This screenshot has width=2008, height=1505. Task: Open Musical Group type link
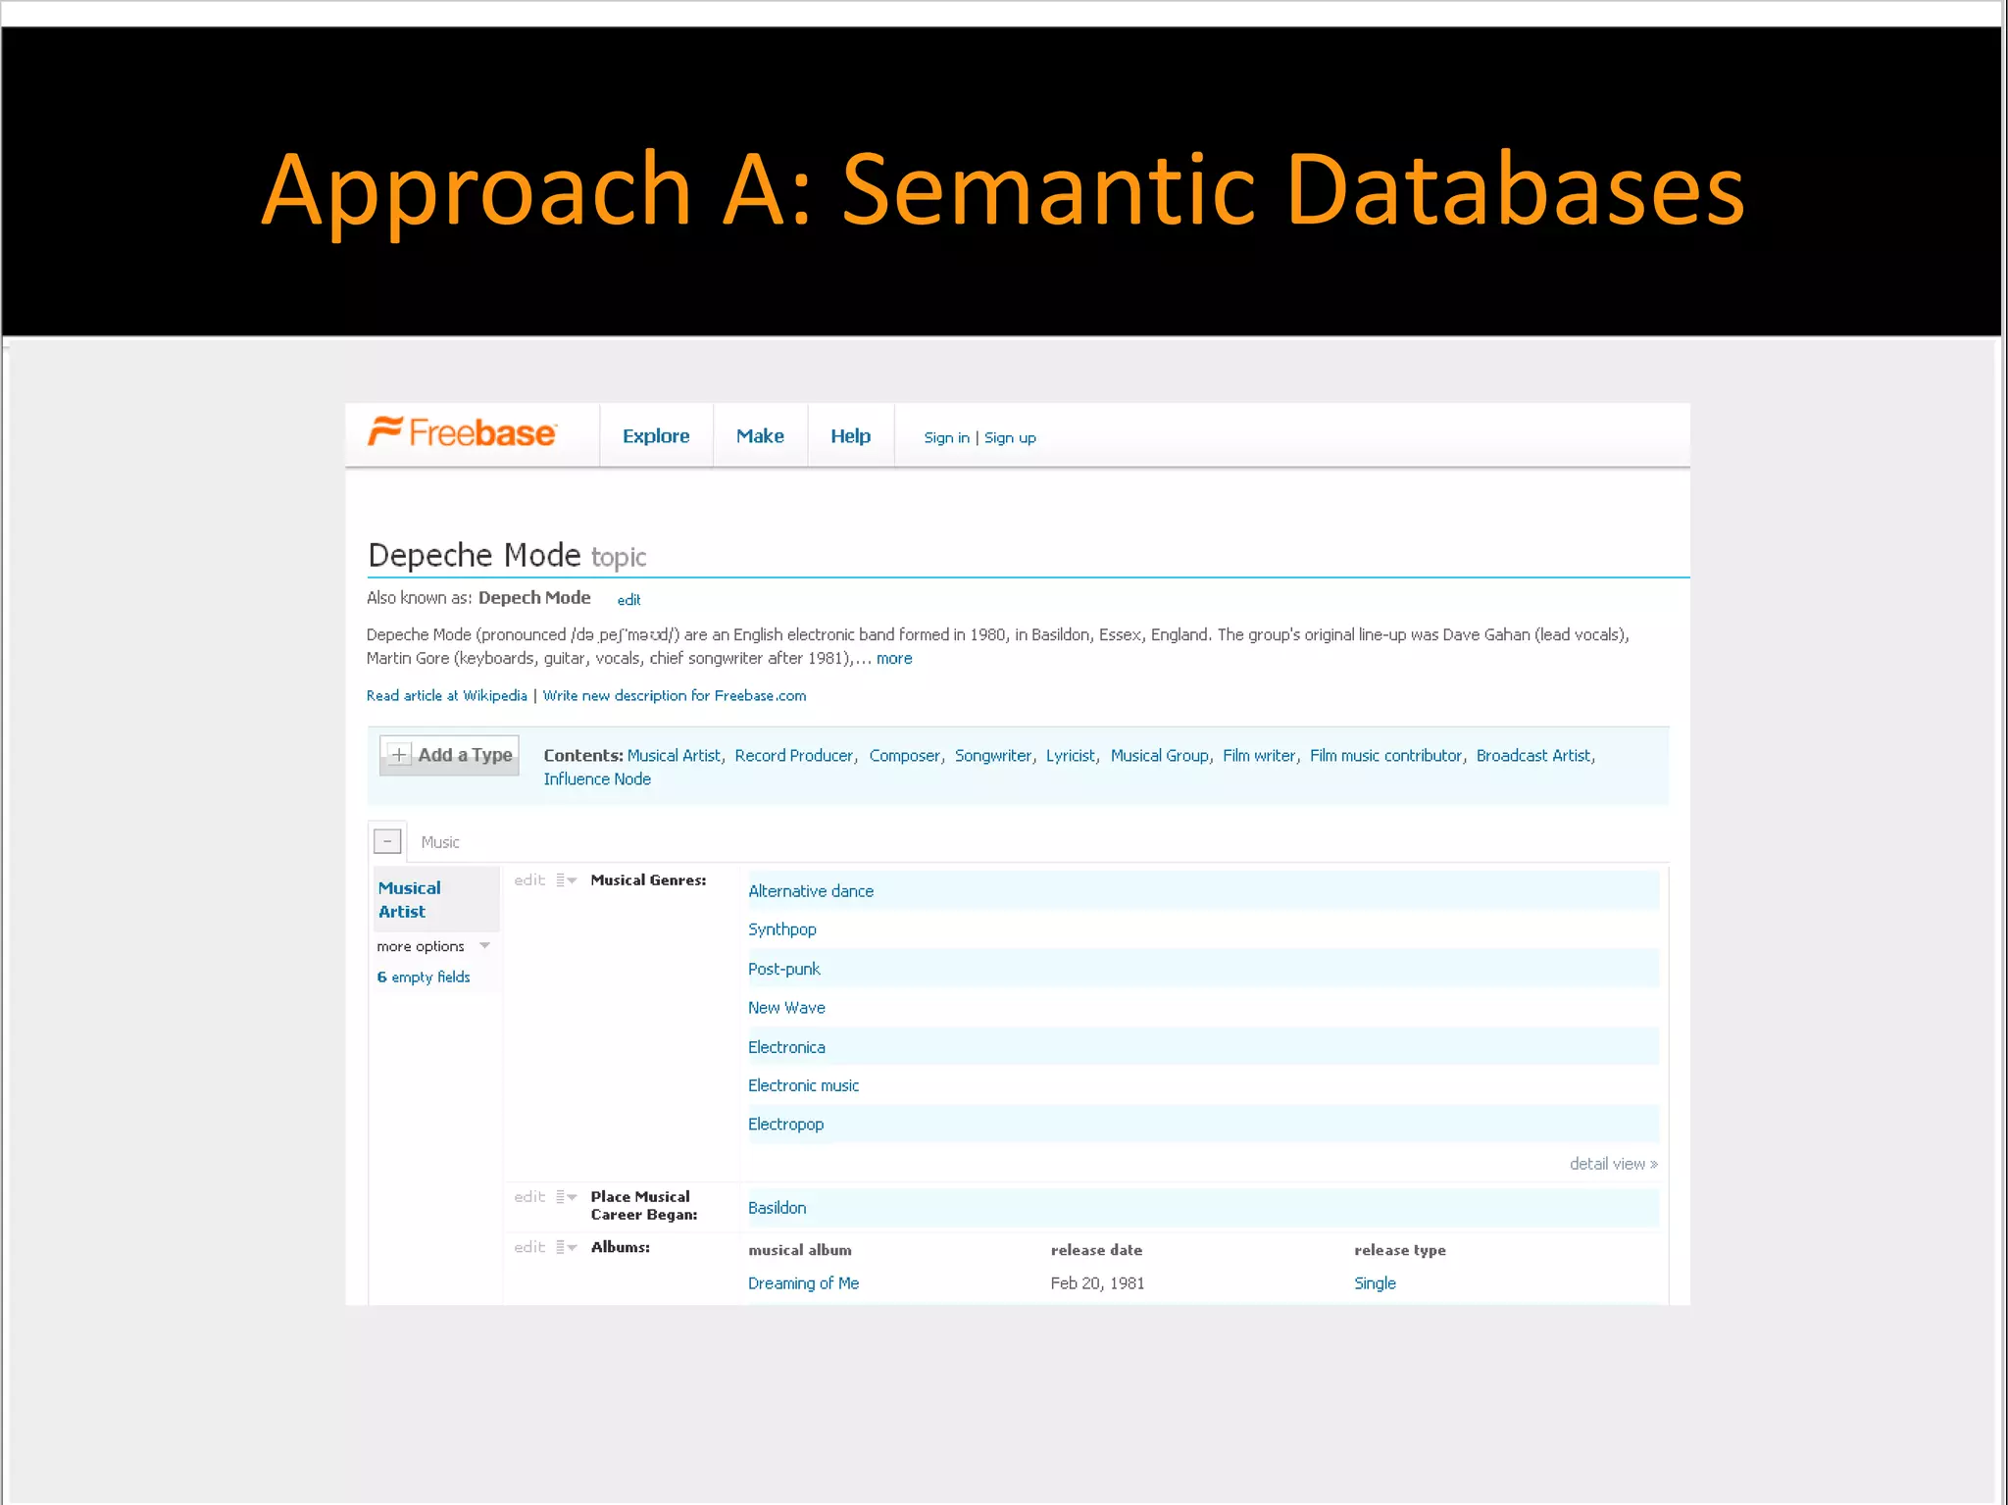pyautogui.click(x=1159, y=756)
